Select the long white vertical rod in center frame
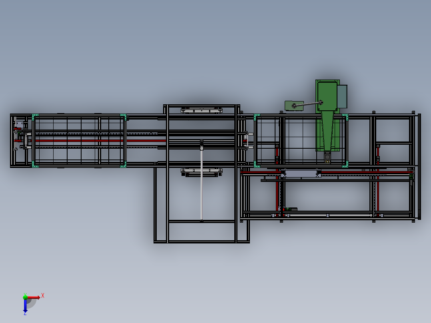 (x=202, y=185)
